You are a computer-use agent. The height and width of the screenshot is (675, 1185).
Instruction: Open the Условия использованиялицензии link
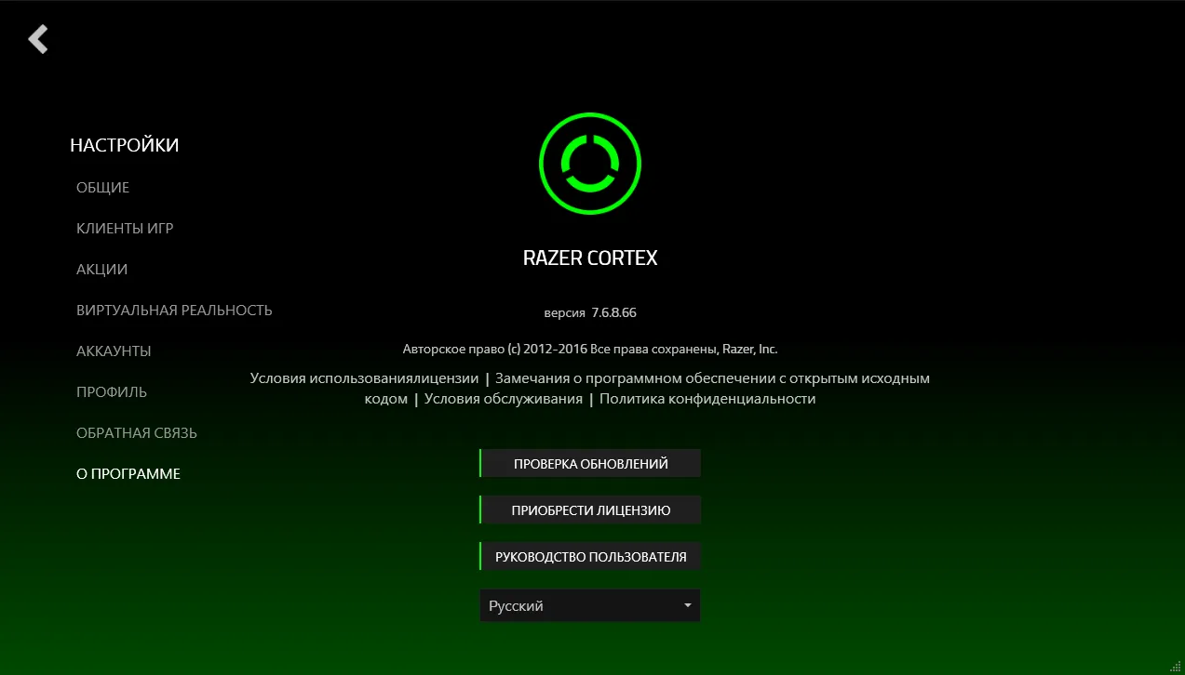[364, 378]
